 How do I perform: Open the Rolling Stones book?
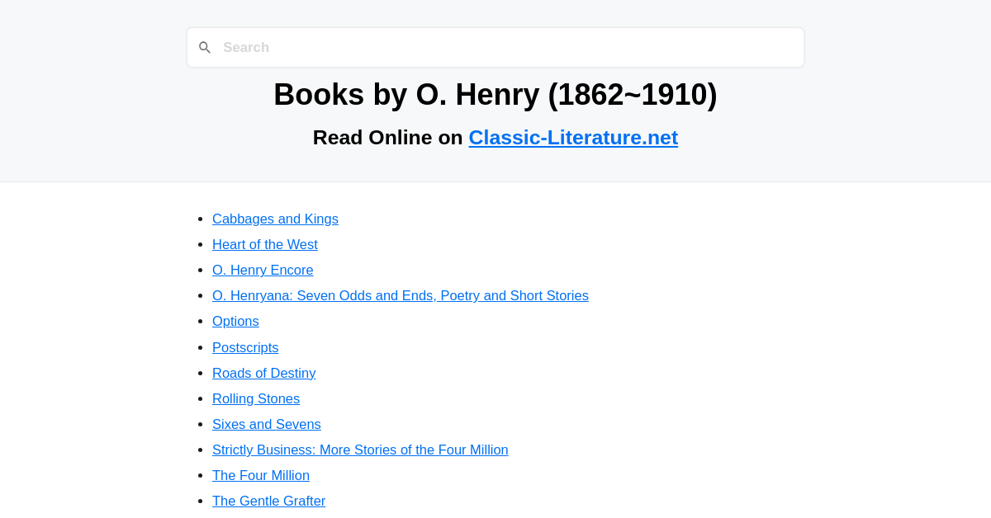pyautogui.click(x=256, y=398)
